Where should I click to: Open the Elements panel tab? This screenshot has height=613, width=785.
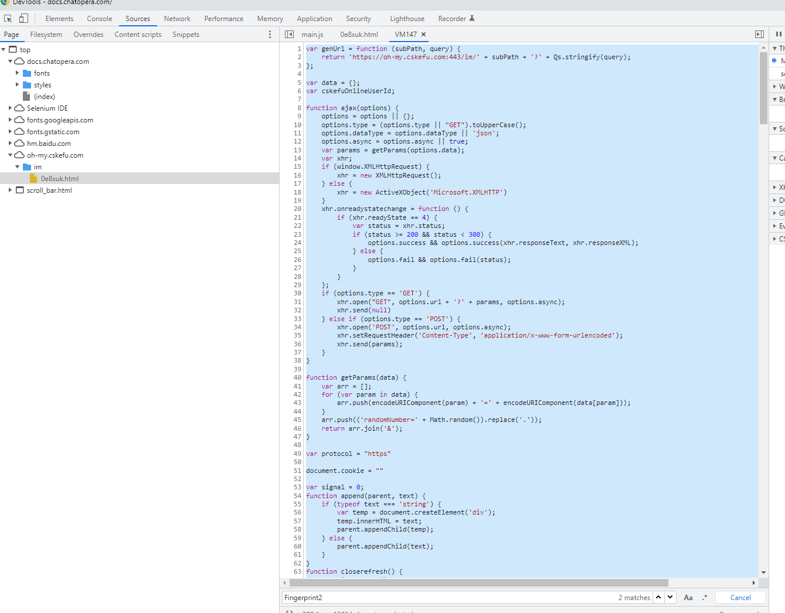point(59,19)
